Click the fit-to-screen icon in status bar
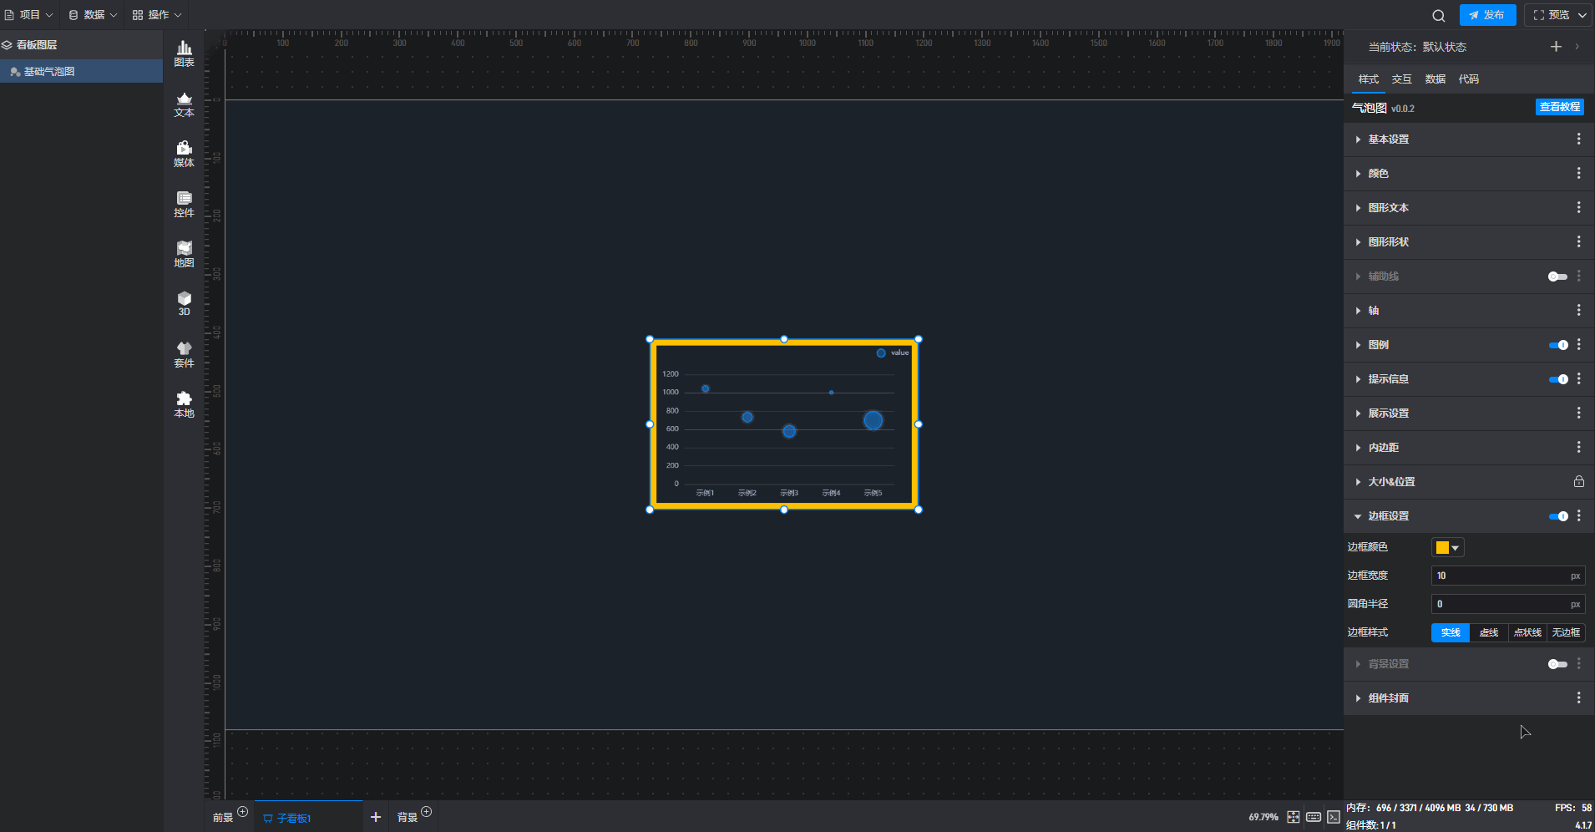The height and width of the screenshot is (832, 1595). pos(1293,817)
